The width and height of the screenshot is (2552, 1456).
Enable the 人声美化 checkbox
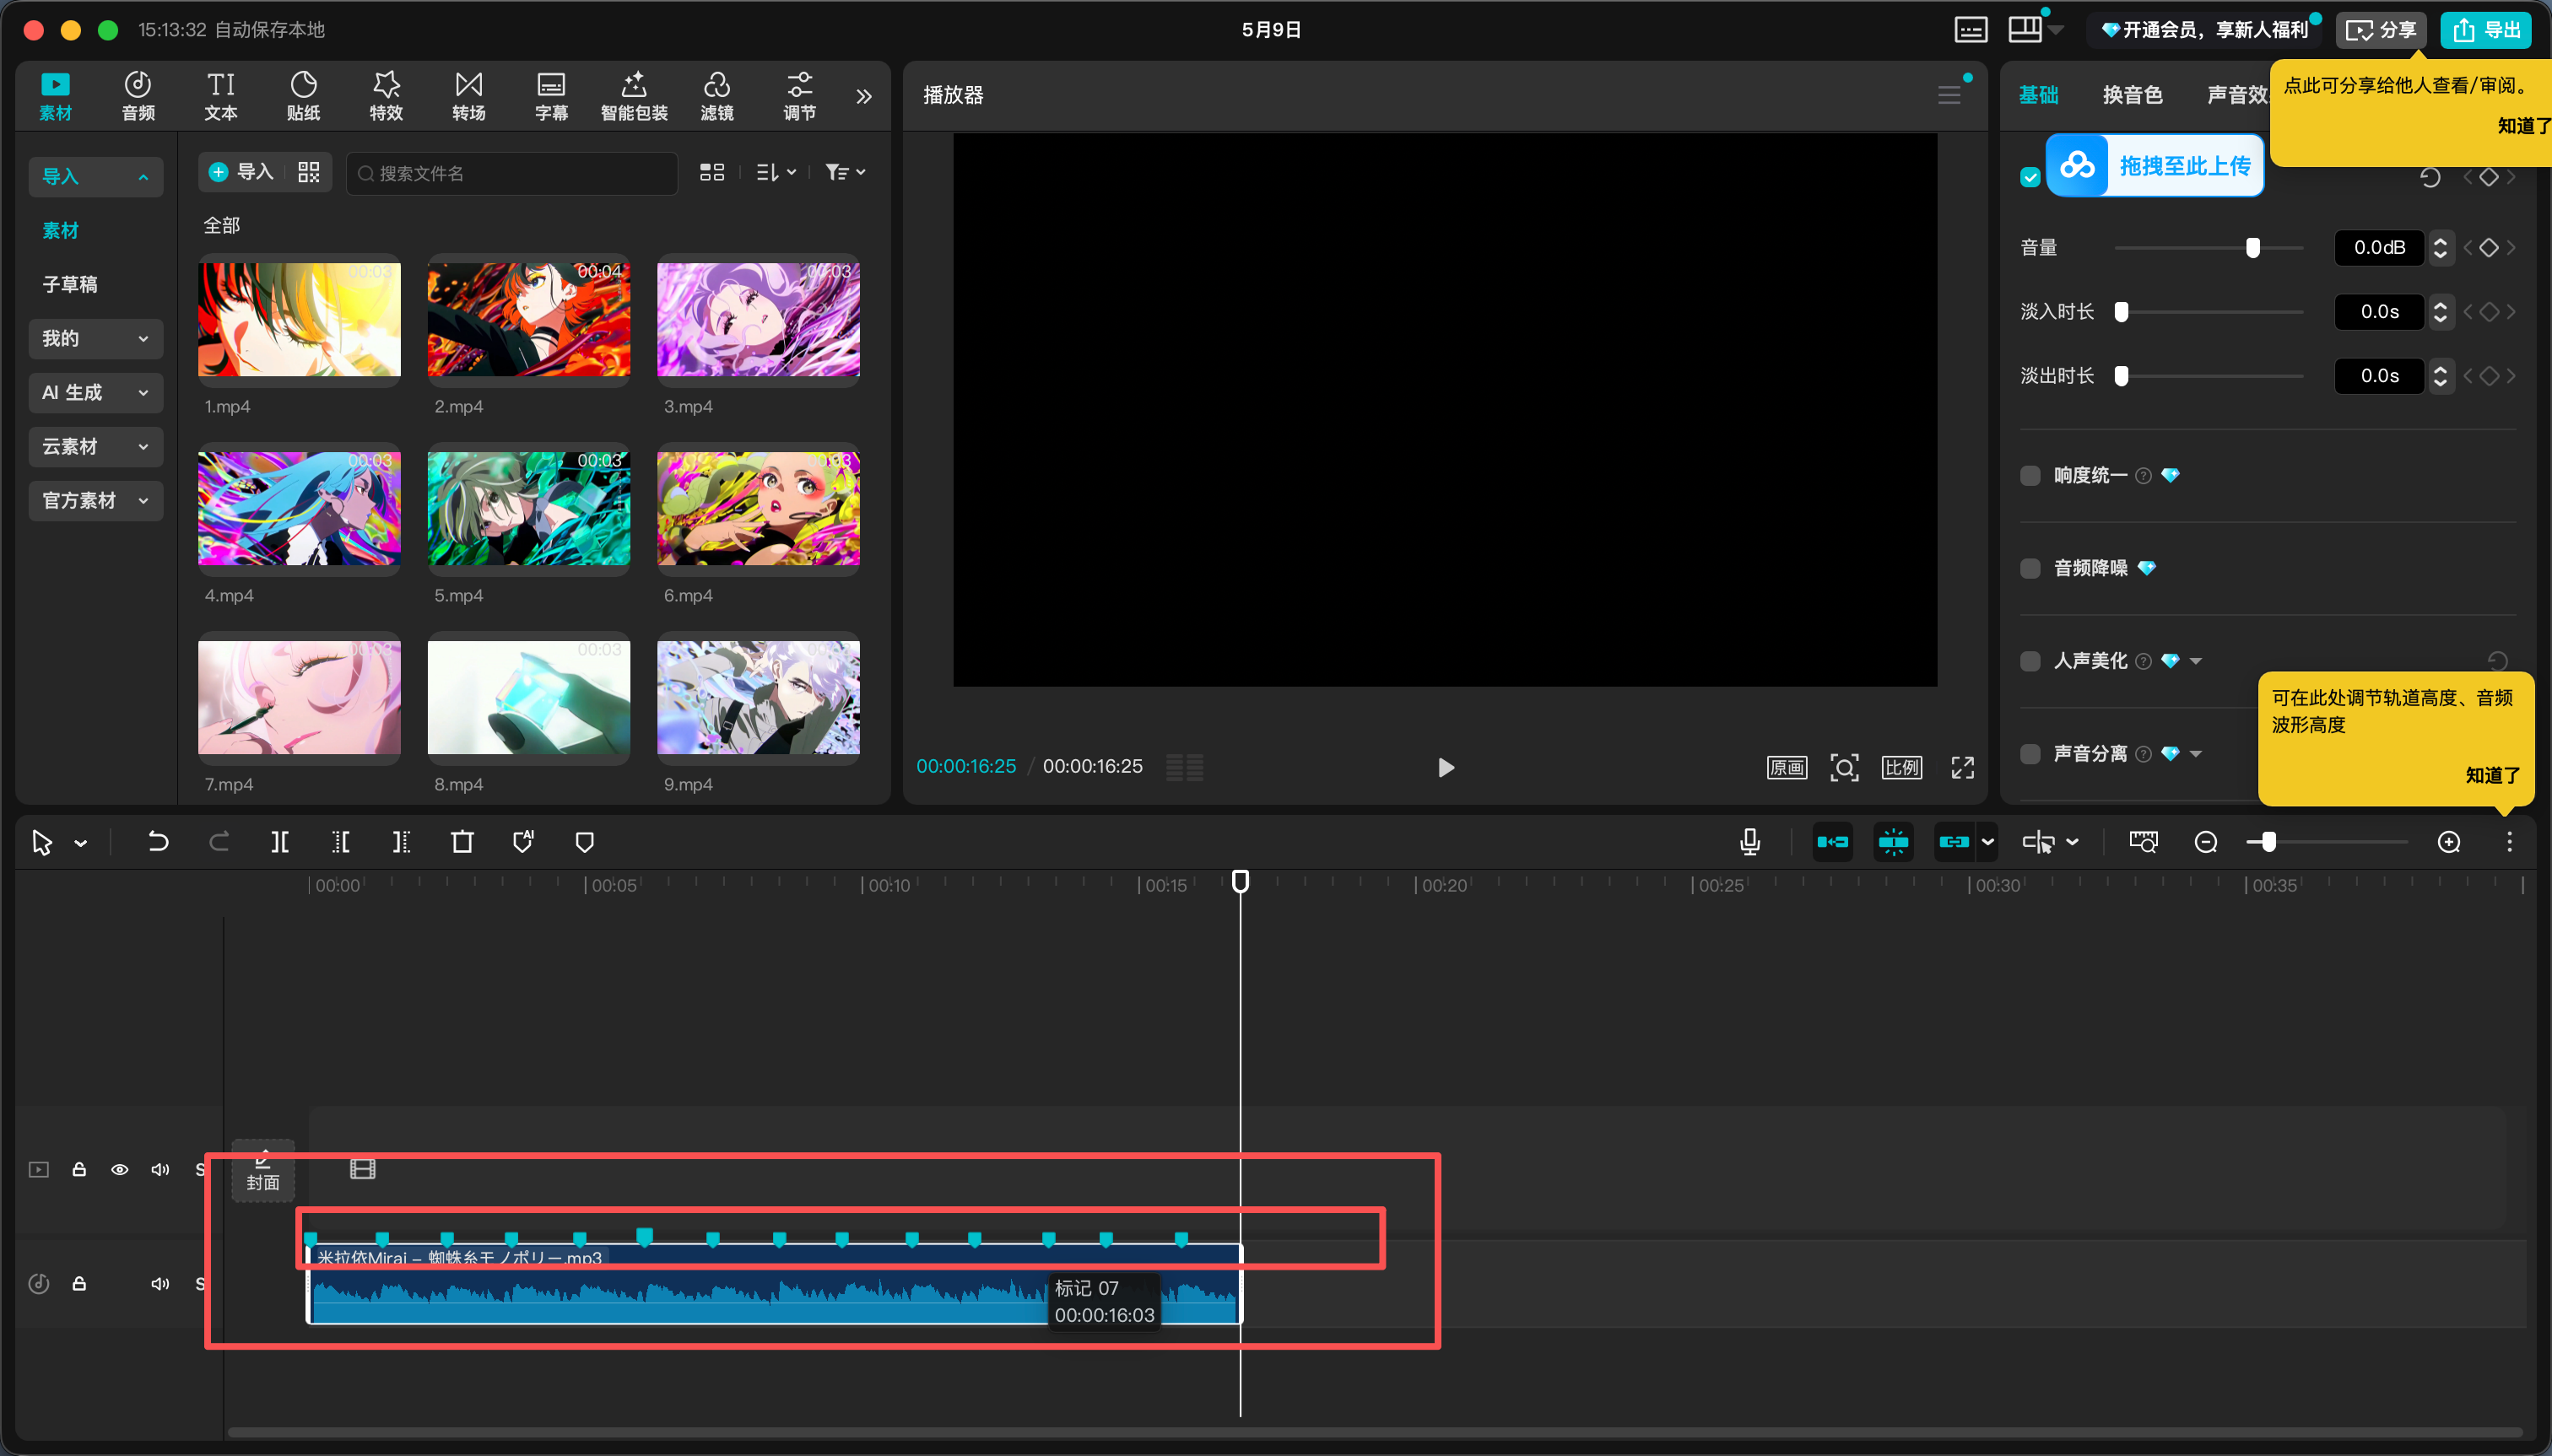2030,661
